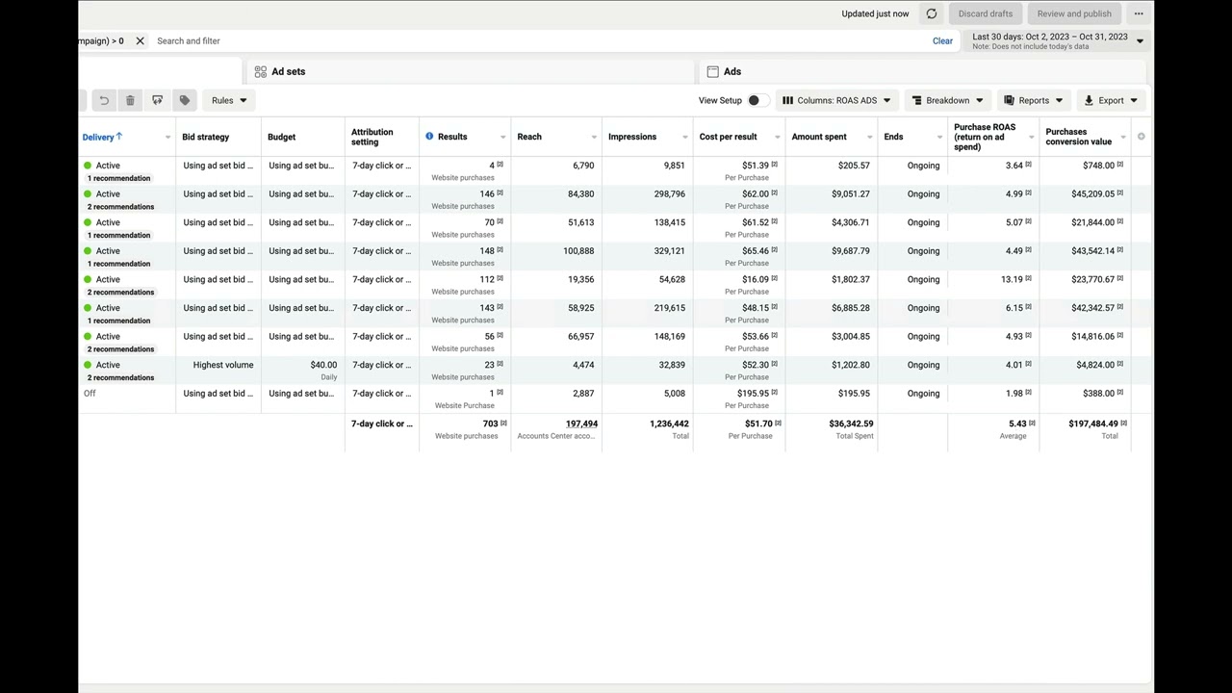This screenshot has width=1232, height=693.
Task: Click the preview/share icon next to trash
Action: [x=157, y=100]
